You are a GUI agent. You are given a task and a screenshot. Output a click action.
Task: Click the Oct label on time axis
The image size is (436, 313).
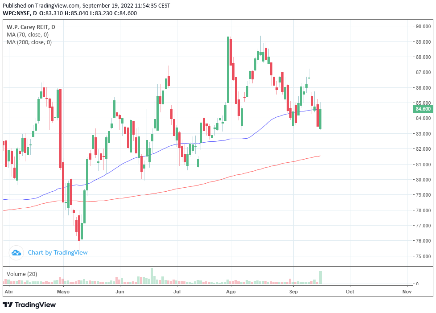(350, 292)
